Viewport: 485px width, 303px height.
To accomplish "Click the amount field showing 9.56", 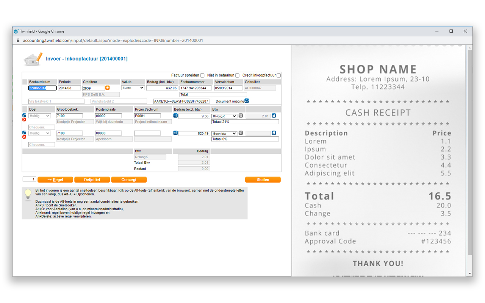I will [x=194, y=116].
